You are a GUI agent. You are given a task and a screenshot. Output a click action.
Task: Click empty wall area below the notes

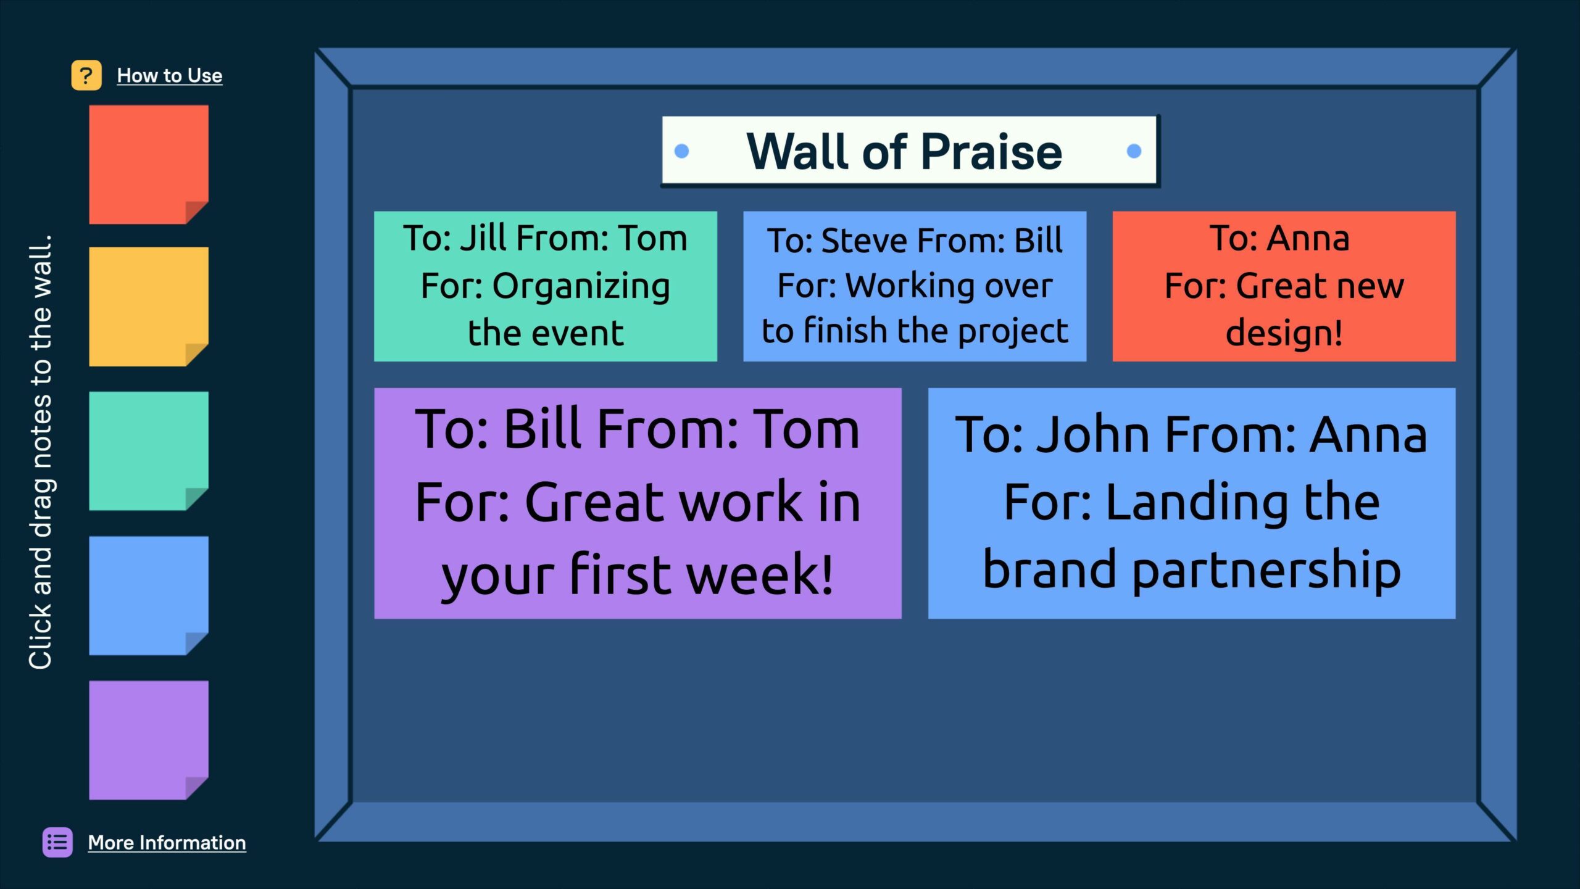[x=913, y=709]
